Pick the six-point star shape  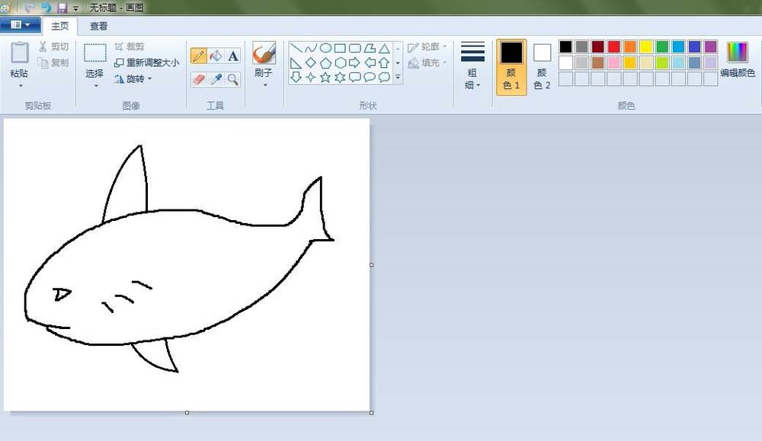[x=340, y=77]
